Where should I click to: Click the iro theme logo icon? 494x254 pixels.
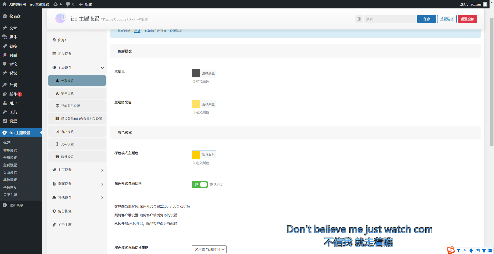pos(60,18)
